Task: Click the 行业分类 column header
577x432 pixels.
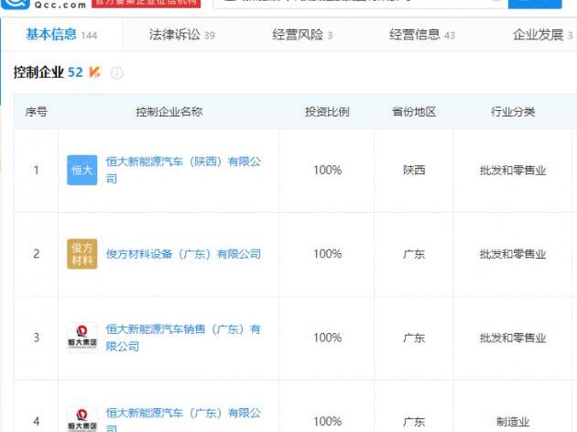Action: coord(513,112)
